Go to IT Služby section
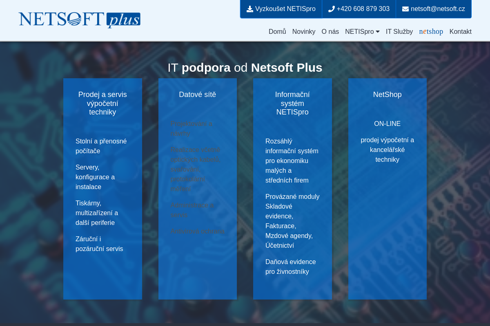Screen dimensions: 490x326 point(399,31)
